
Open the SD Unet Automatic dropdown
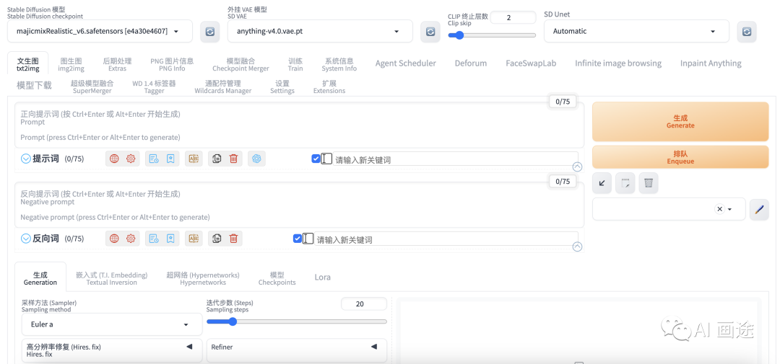(x=636, y=31)
